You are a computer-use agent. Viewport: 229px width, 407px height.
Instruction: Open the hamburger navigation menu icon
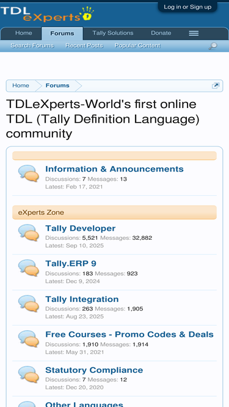(x=194, y=33)
